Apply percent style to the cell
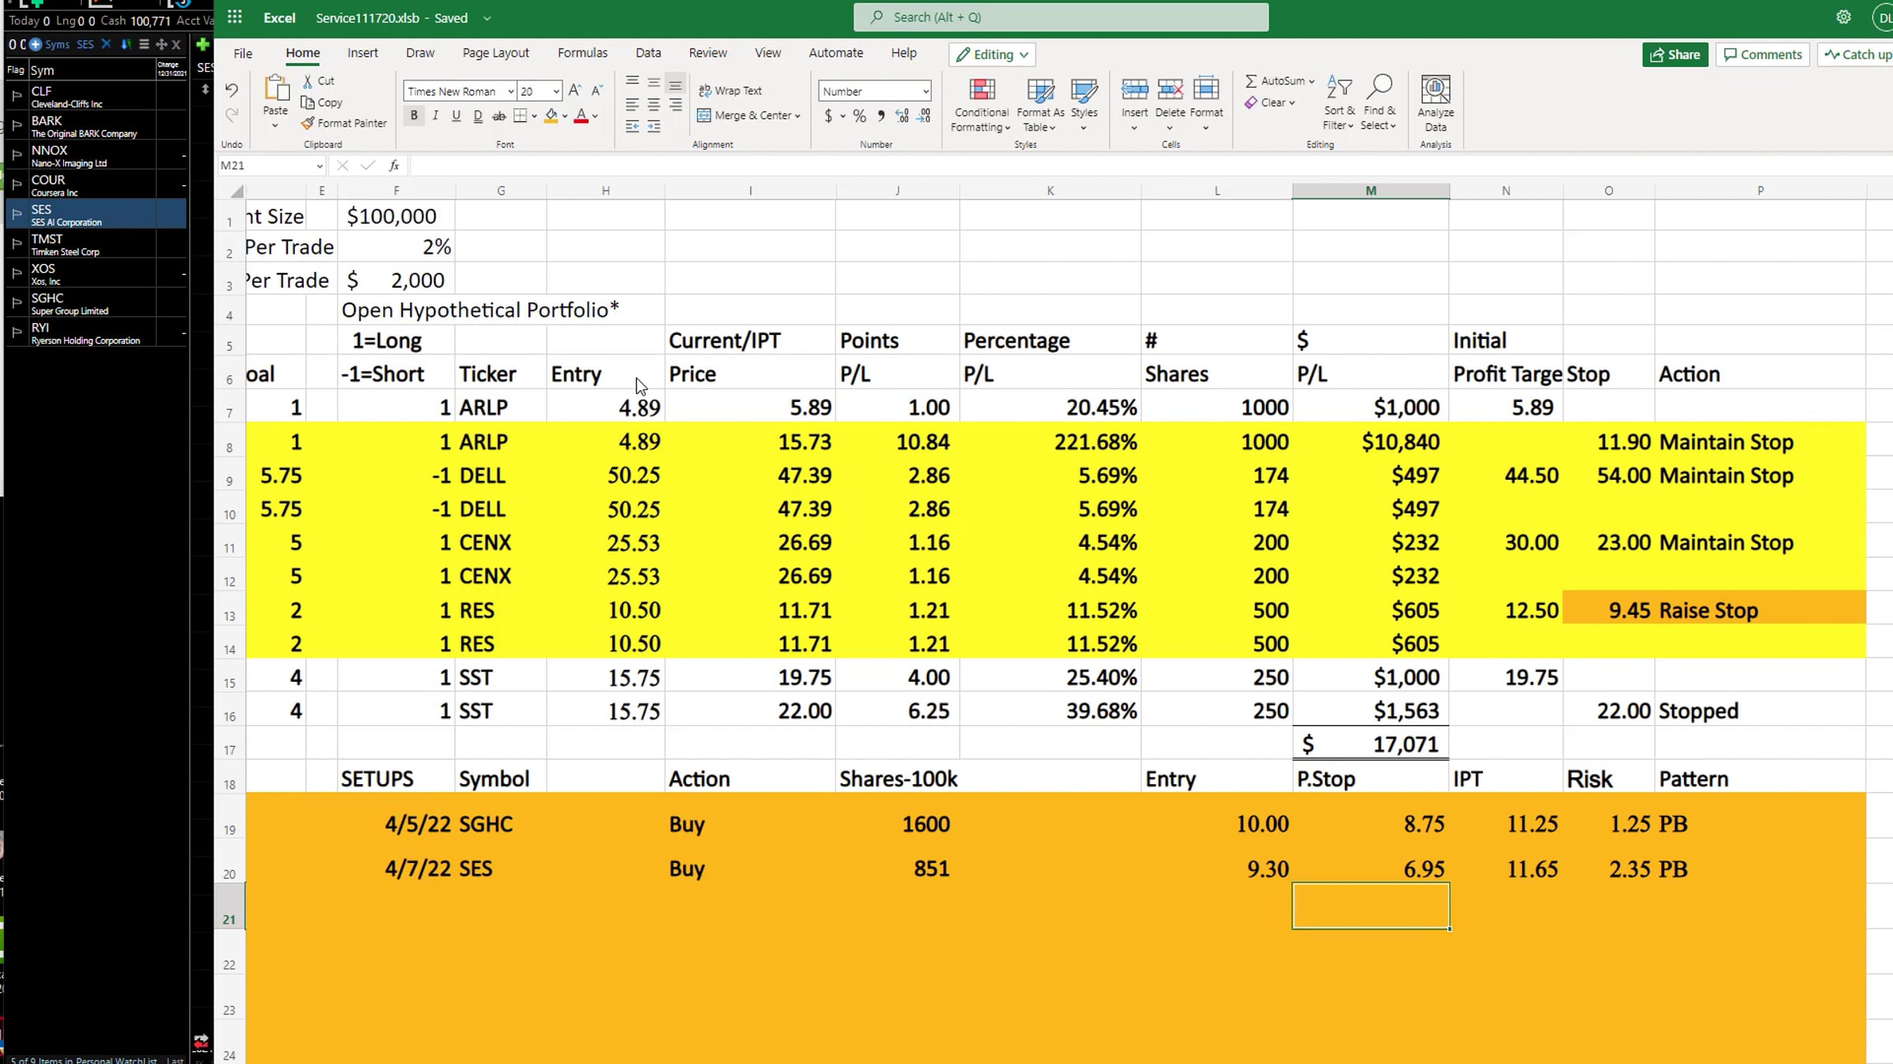The width and height of the screenshot is (1893, 1064). click(x=859, y=116)
